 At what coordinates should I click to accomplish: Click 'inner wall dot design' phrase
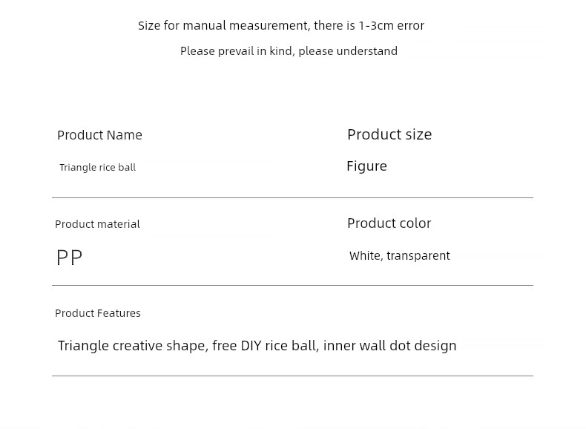click(x=389, y=346)
